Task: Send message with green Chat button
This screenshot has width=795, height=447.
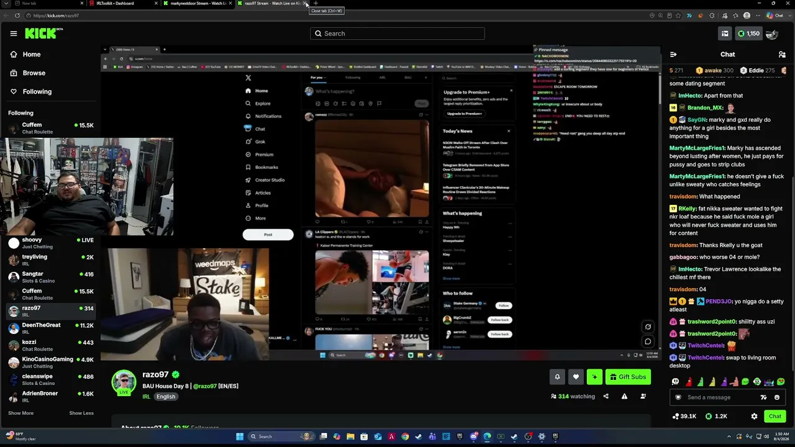Action: [x=775, y=417]
